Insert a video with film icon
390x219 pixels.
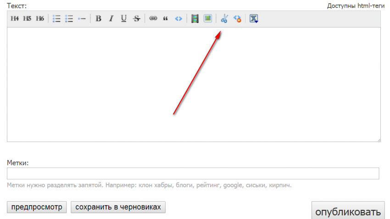tap(195, 19)
